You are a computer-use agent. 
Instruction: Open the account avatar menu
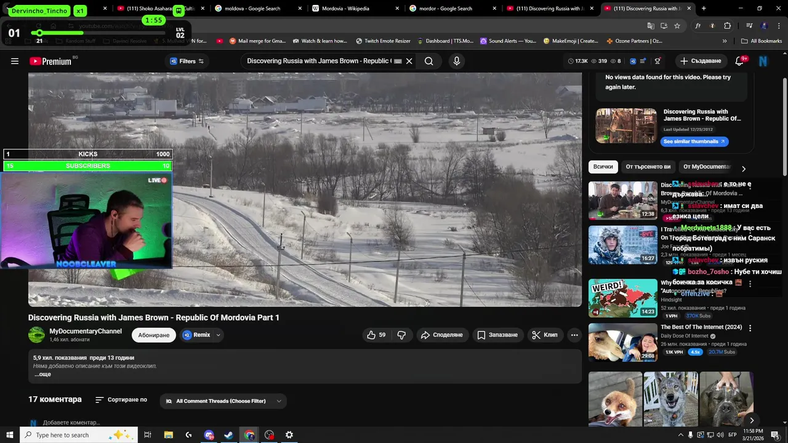click(x=763, y=61)
